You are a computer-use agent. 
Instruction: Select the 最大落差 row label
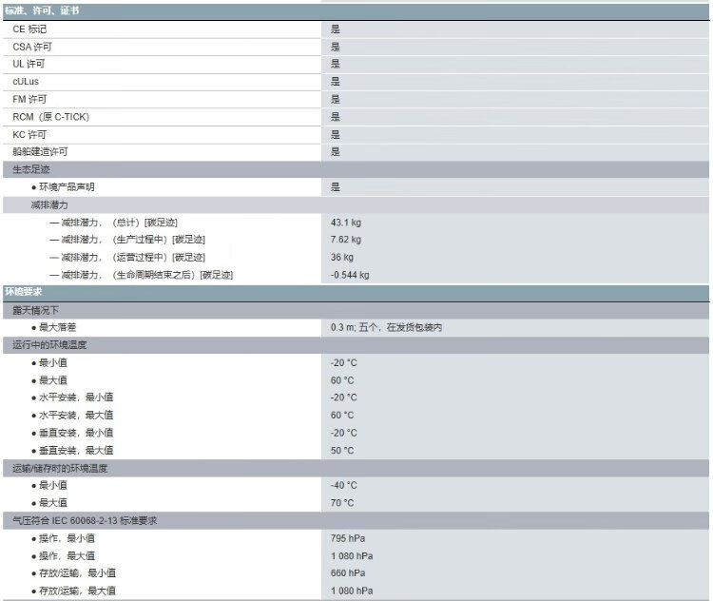coord(58,327)
